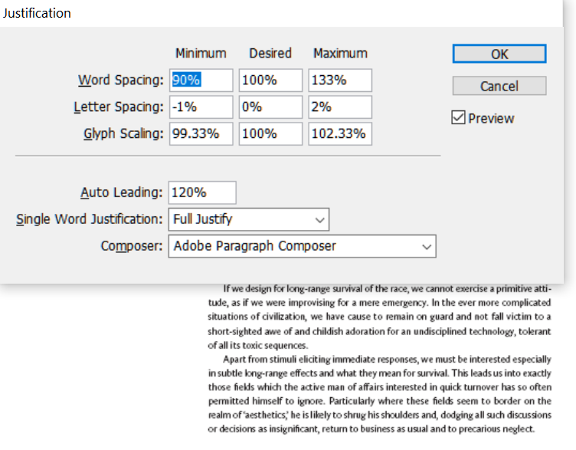Edit the Word Spacing Desired value
The image size is (576, 450).
click(270, 80)
